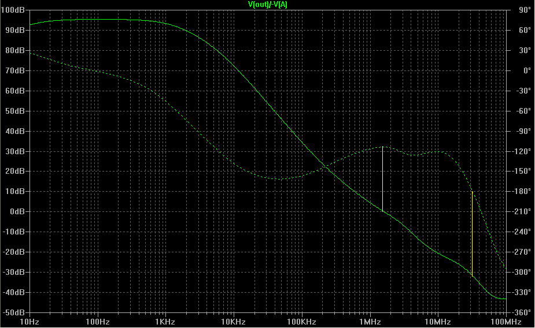The height and width of the screenshot is (328, 535).
Task: Click the 10Hz frequency axis label
Action: (x=29, y=322)
